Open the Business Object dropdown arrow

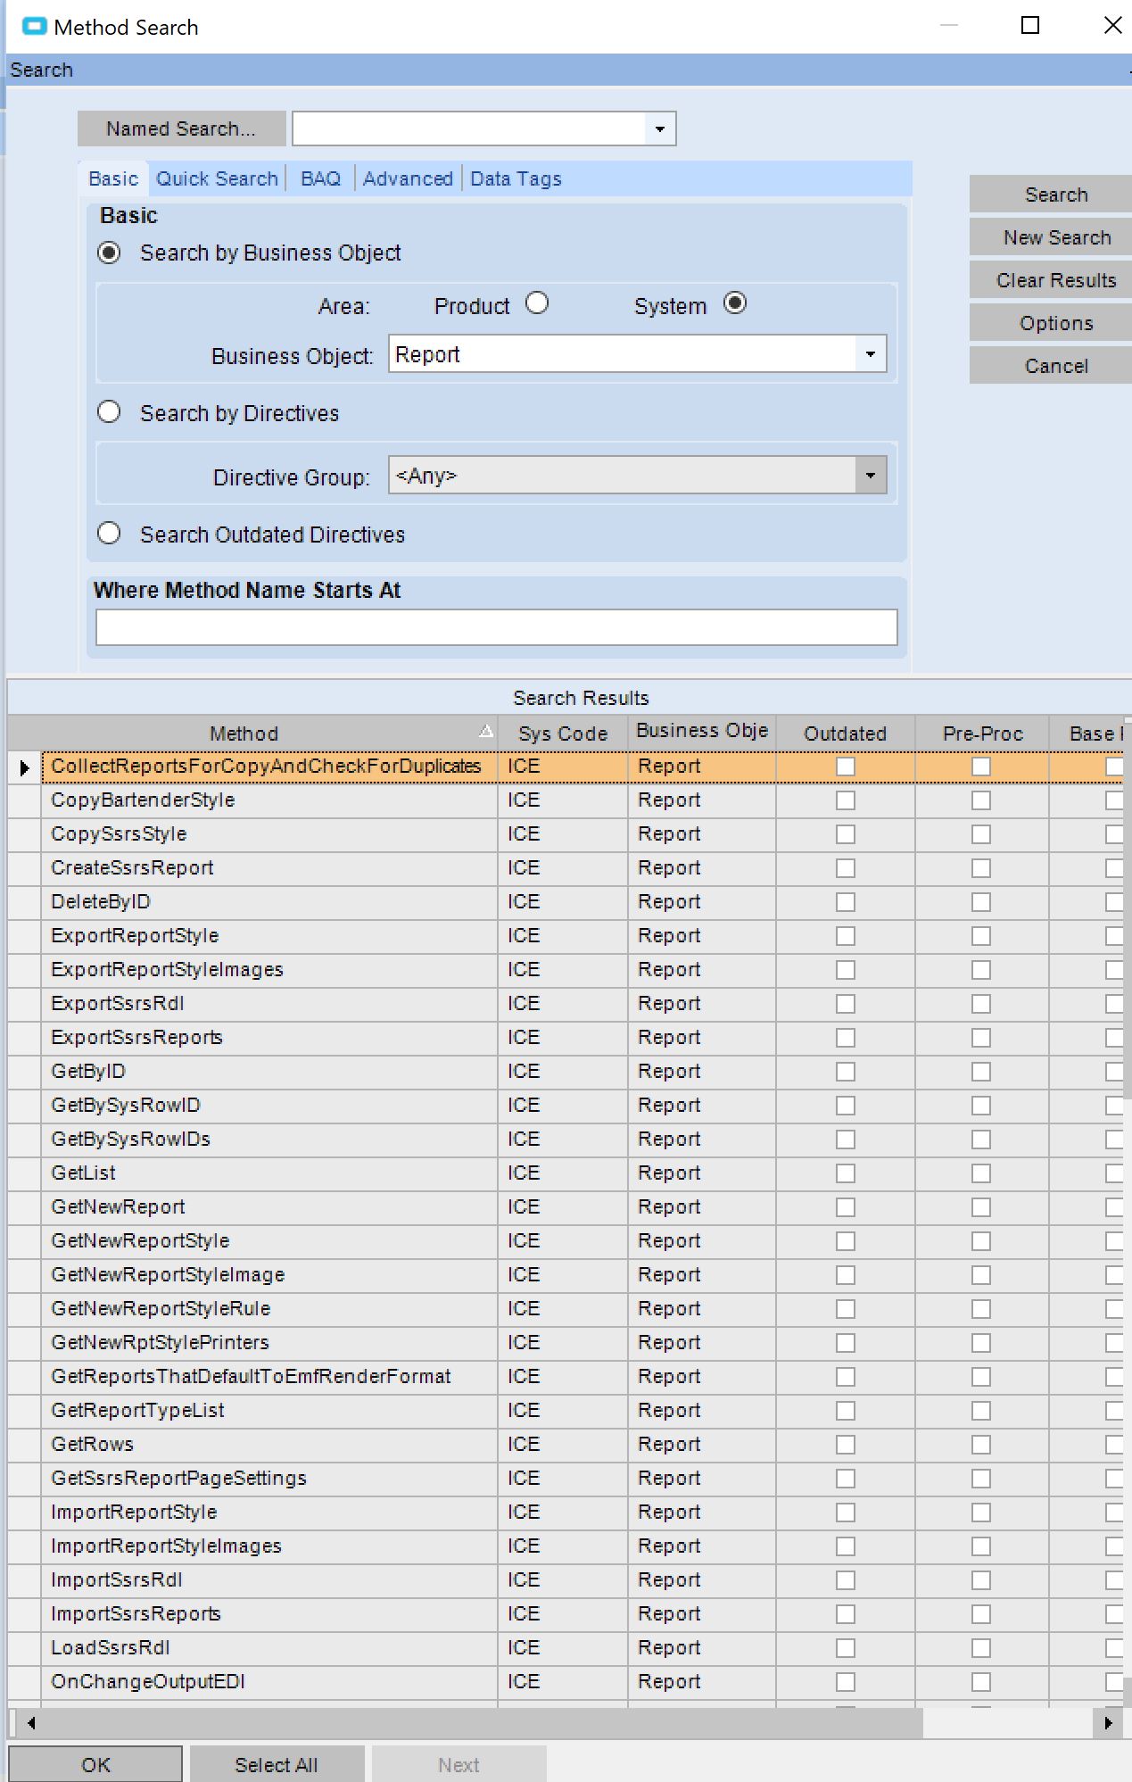871,354
